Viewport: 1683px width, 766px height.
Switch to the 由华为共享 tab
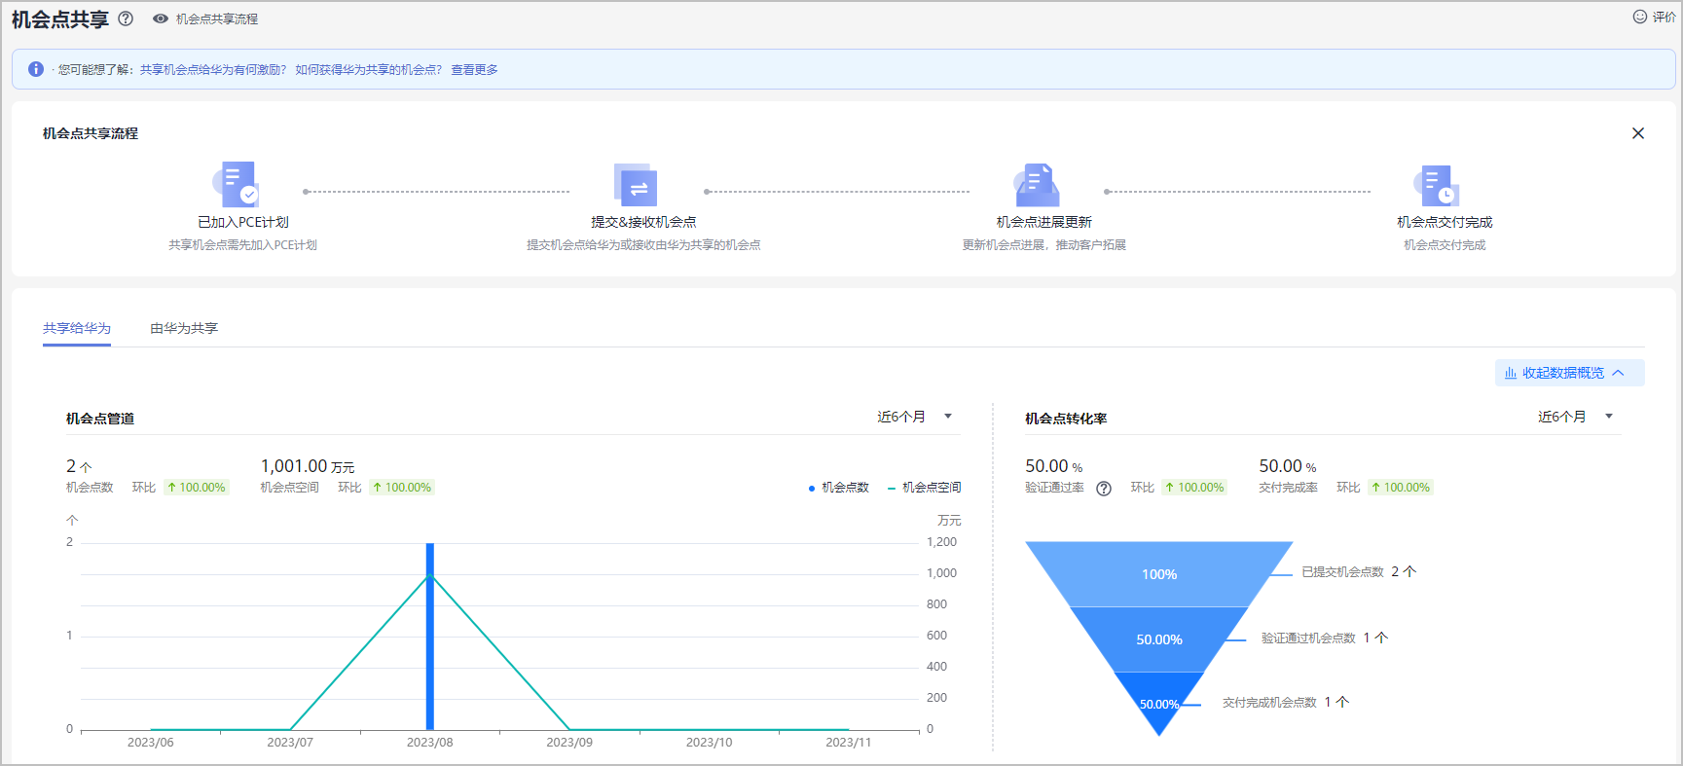(x=184, y=328)
